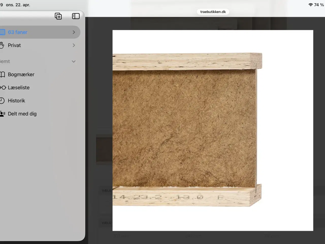Viewport: 325px width, 244px height.
Task: Click chevron next to Privat
Action: 74,45
